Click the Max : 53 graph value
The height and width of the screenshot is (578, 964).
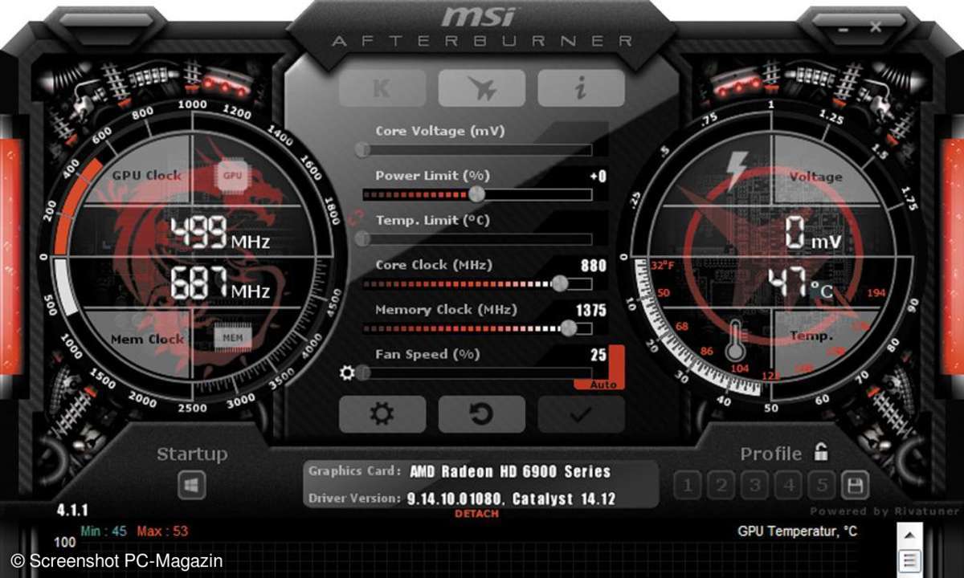(x=162, y=531)
